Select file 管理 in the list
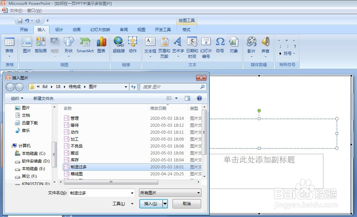357x217 pixels. [x=74, y=118]
